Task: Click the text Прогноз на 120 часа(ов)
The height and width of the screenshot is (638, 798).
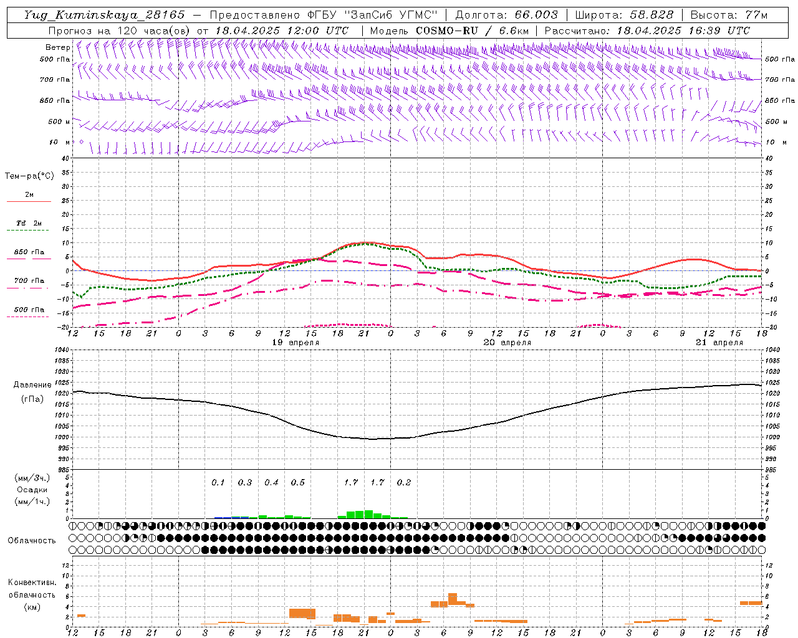Action: coord(120,31)
